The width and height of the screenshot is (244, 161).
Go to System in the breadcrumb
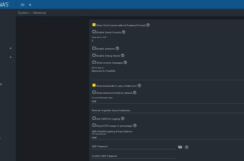point(23,13)
